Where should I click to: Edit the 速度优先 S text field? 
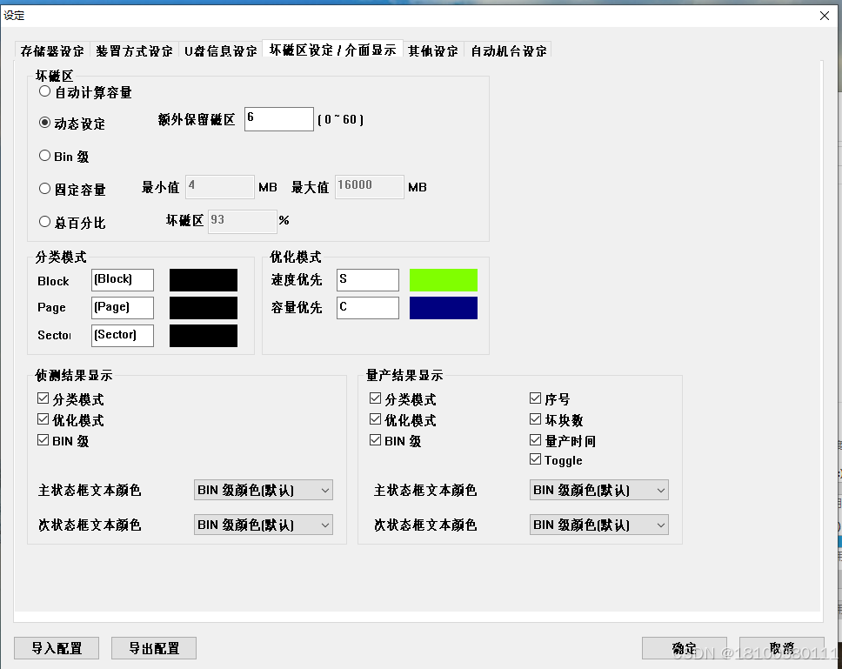pyautogui.click(x=368, y=280)
